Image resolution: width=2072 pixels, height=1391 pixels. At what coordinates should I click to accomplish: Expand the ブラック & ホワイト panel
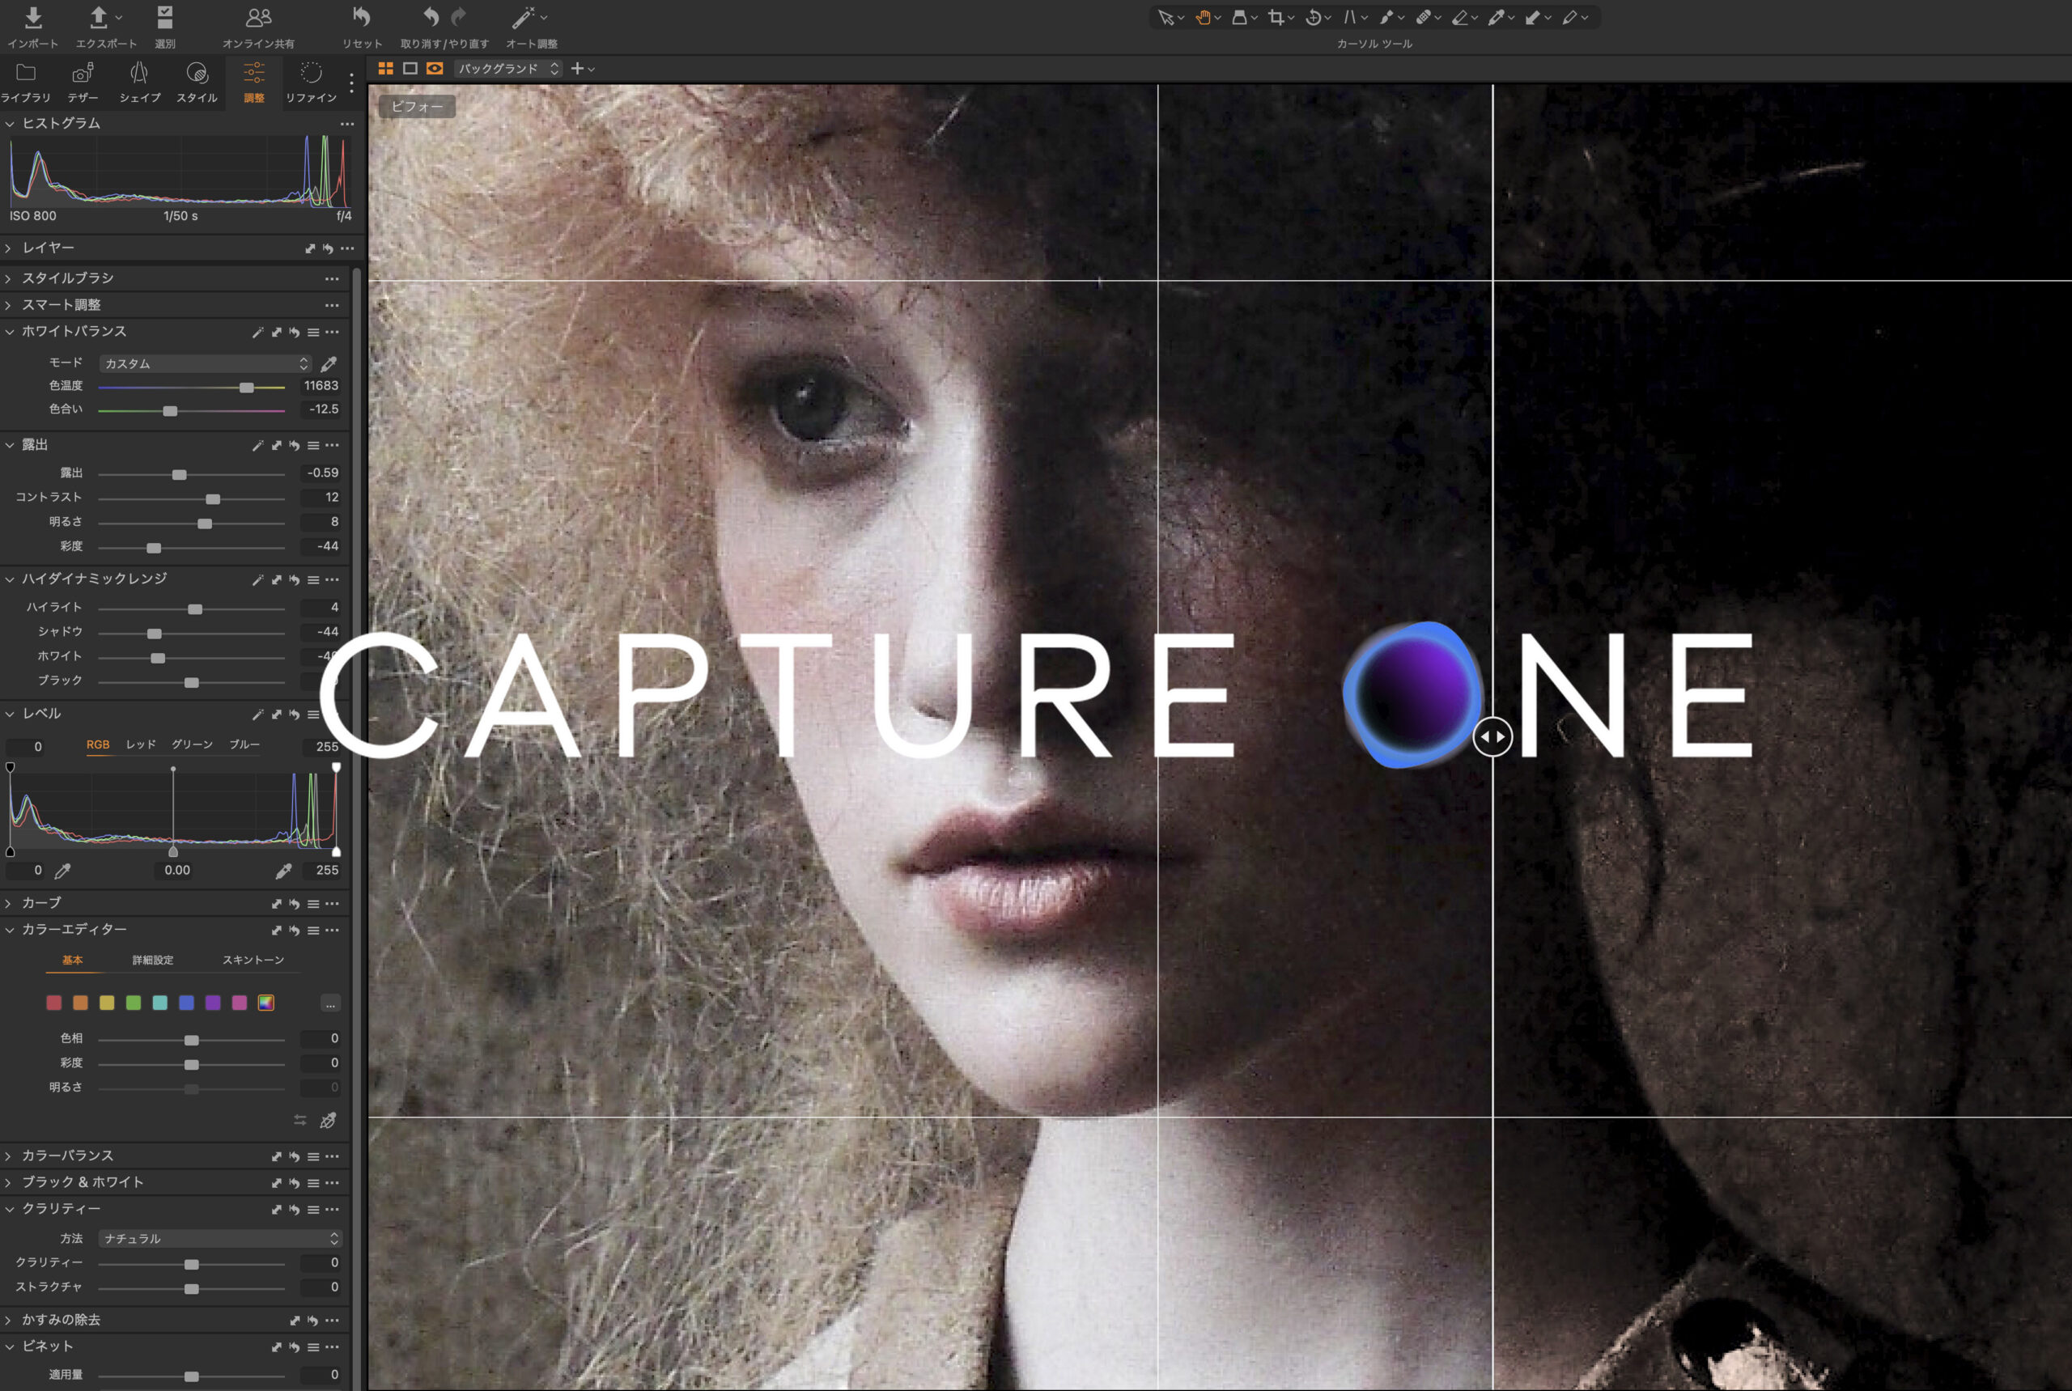(x=8, y=1182)
